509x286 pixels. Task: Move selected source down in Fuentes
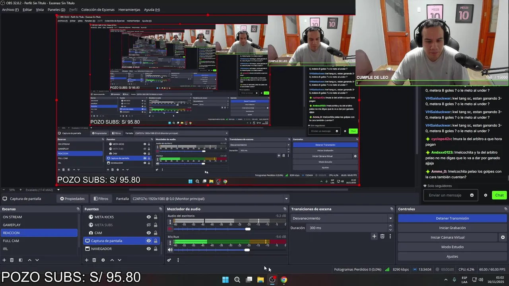[119, 260]
